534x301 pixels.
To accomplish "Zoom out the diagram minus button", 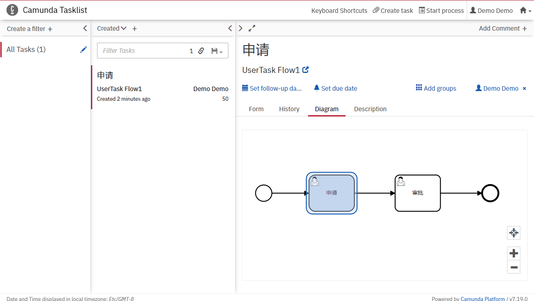I will tap(513, 267).
